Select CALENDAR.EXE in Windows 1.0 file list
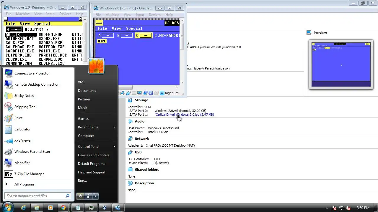 pos(19,47)
